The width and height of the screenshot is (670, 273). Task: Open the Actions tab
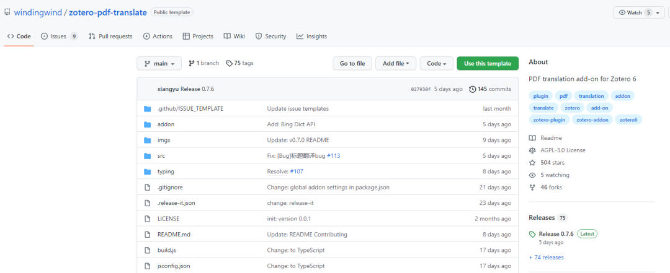click(x=158, y=37)
